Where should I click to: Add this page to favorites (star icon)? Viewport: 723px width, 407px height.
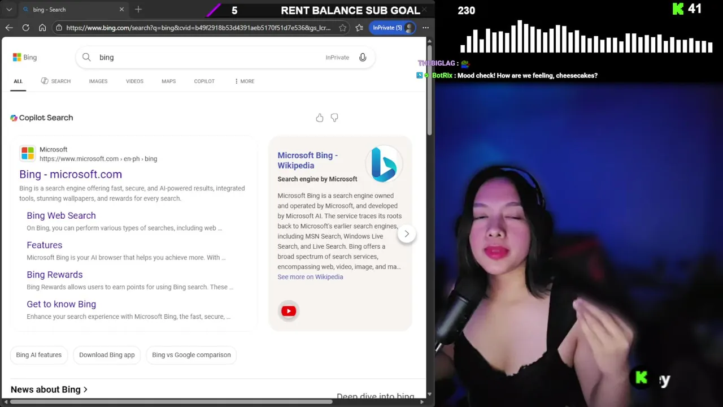342,28
